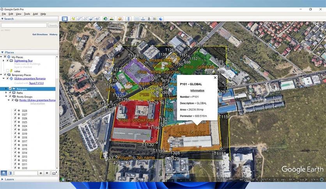The image size is (326, 189).
Task: Toggle the Points Groups checkbox
Action: pos(10,96)
